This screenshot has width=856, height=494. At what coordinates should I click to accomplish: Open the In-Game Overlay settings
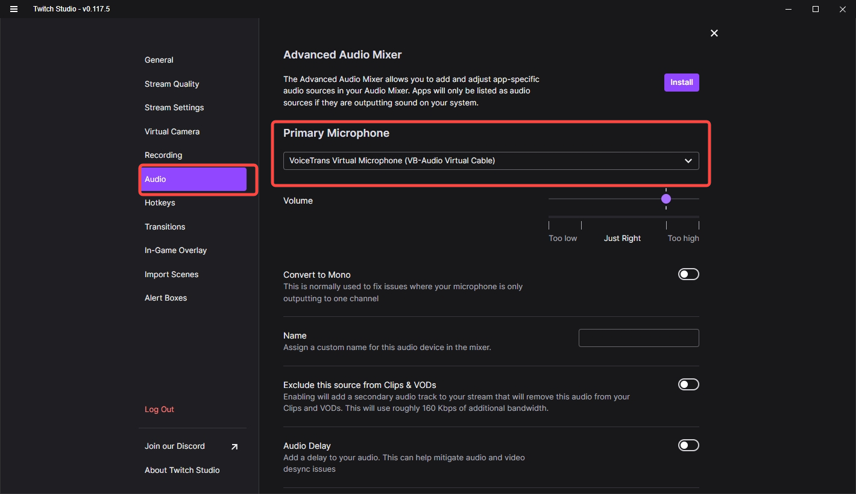pyautogui.click(x=175, y=251)
